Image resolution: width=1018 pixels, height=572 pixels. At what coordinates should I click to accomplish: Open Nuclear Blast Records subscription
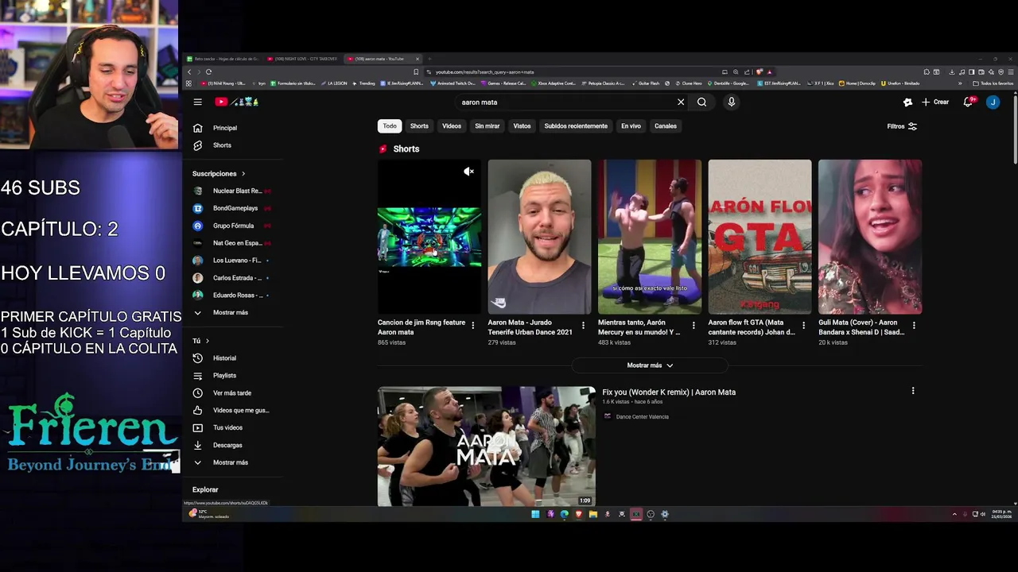236,191
